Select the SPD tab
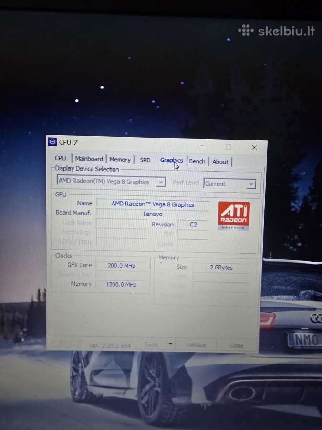This screenshot has width=322, height=430. 145,160
